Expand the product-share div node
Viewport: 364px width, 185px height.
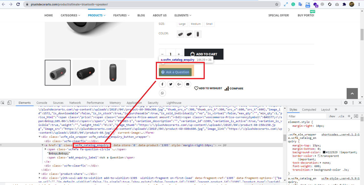[x=40, y=174]
